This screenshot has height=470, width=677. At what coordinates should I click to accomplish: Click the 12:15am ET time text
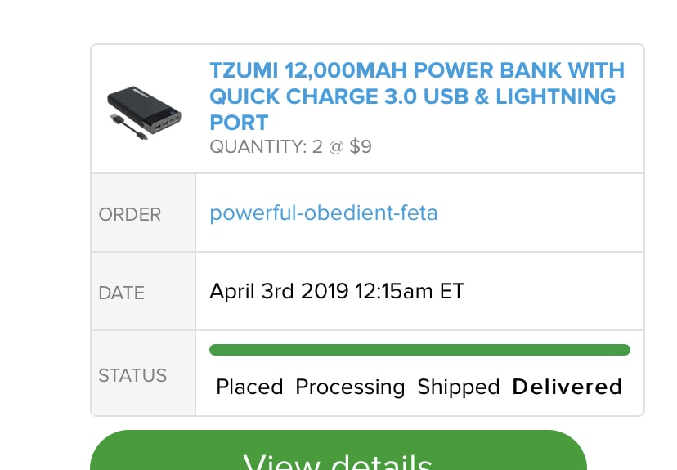pyautogui.click(x=409, y=291)
